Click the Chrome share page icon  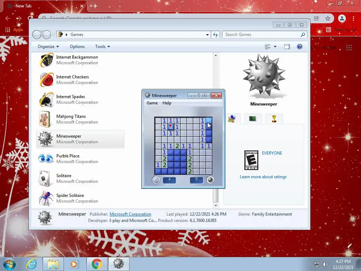pyautogui.click(x=316, y=18)
